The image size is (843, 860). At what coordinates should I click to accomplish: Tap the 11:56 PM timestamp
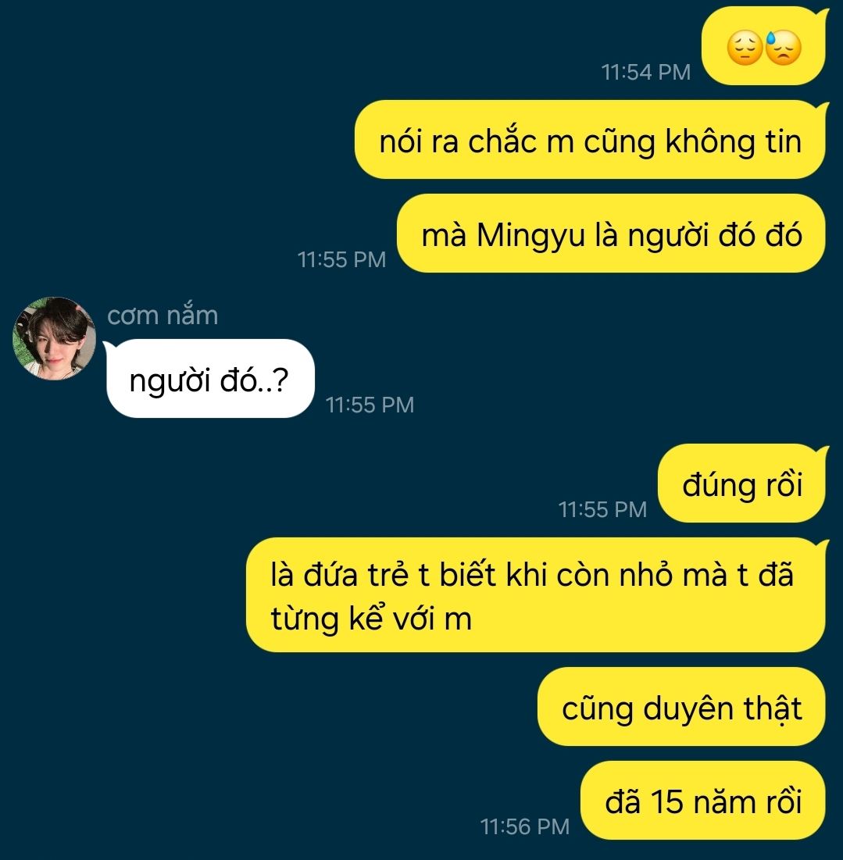[x=525, y=826]
